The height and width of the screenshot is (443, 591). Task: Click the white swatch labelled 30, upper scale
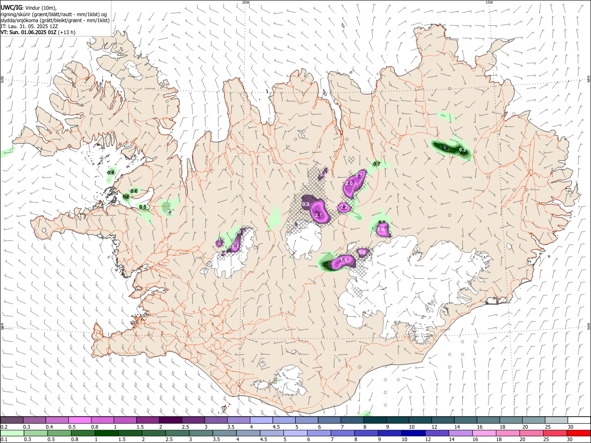coord(579,420)
